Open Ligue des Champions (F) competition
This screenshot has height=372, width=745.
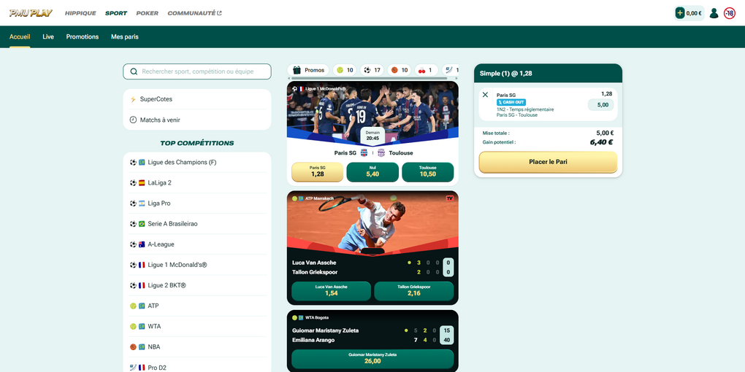[x=197, y=162]
